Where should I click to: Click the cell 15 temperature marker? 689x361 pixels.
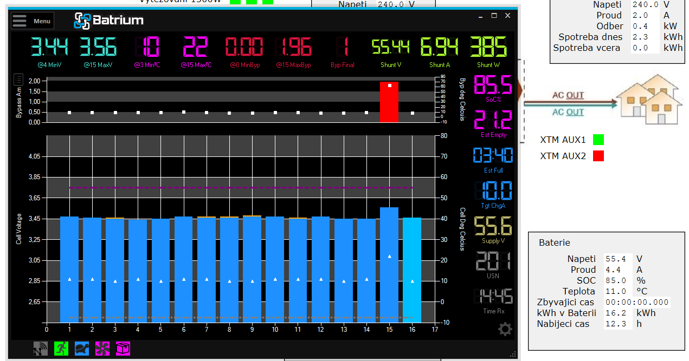point(389,256)
